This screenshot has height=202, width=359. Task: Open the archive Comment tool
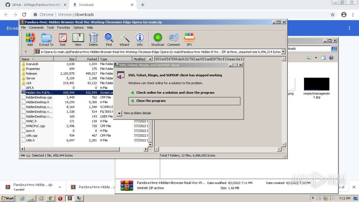point(174,39)
